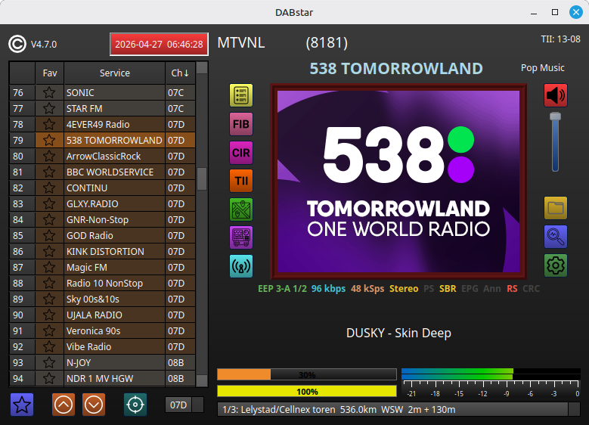Viewport: 589px width, 425px height.
Task: Step to the next service with down chevron
Action: 94,405
